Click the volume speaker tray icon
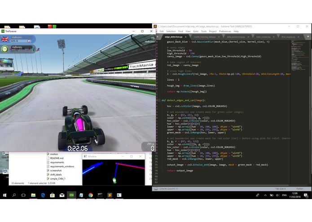 pyautogui.click(x=277, y=195)
